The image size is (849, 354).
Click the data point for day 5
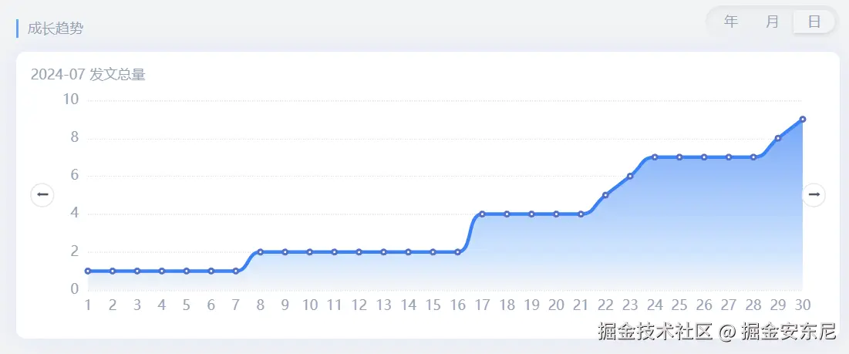pyautogui.click(x=187, y=271)
